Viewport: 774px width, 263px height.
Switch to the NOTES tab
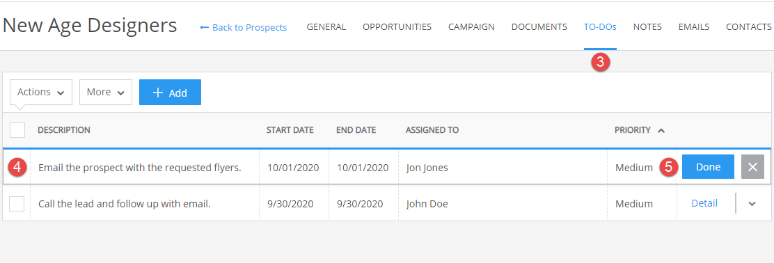[x=647, y=27]
